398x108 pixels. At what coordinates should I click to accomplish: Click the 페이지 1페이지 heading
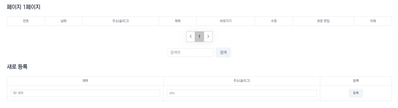(x=24, y=7)
